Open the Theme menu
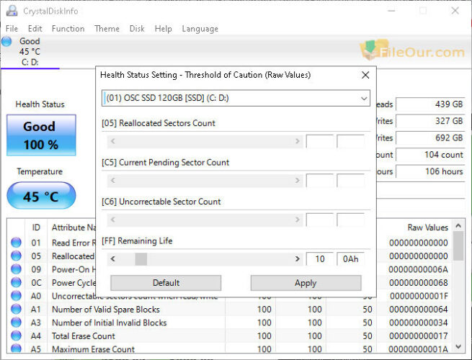Screen dimensions: 472x360 107,29
